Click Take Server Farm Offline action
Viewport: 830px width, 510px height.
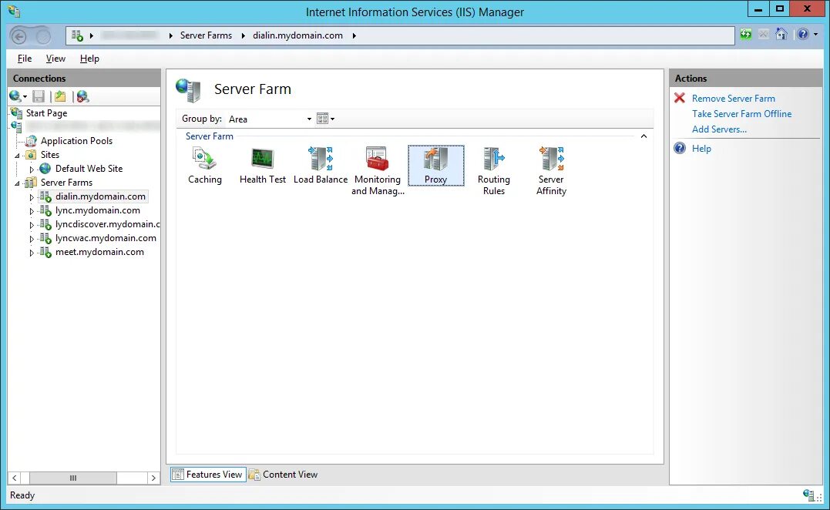tap(741, 114)
